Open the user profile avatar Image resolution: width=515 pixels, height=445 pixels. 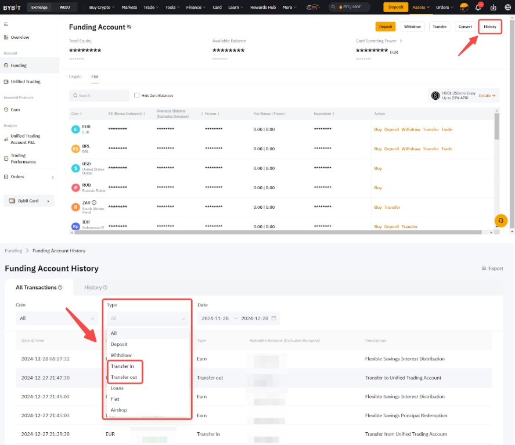[x=464, y=8]
